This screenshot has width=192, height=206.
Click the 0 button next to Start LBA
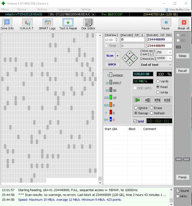142,35
